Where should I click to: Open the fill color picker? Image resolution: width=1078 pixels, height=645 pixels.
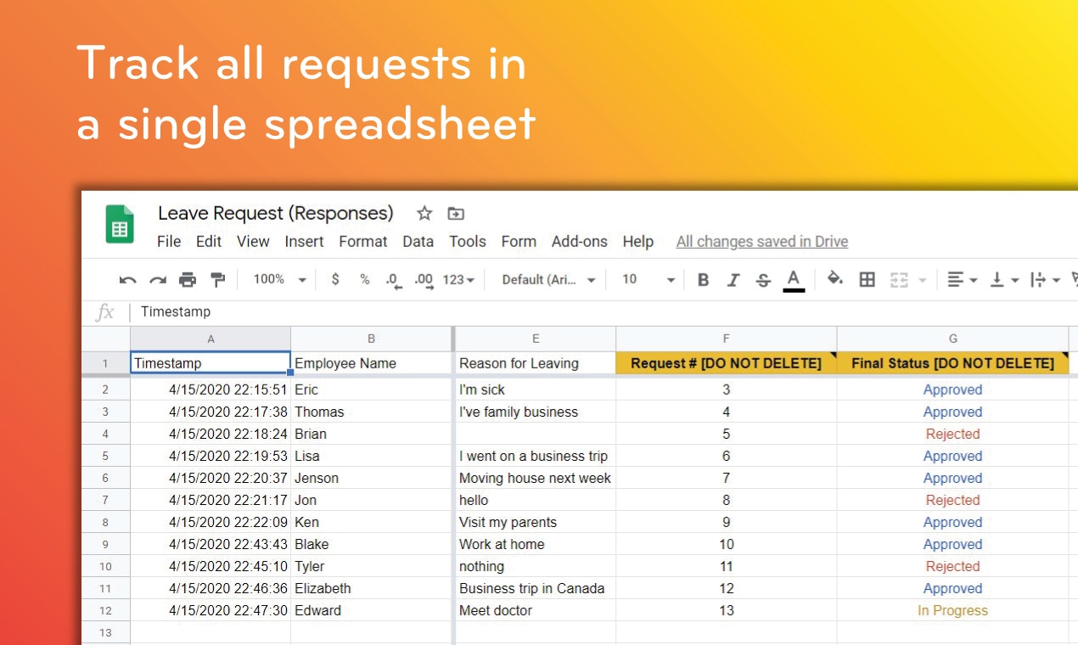click(835, 279)
